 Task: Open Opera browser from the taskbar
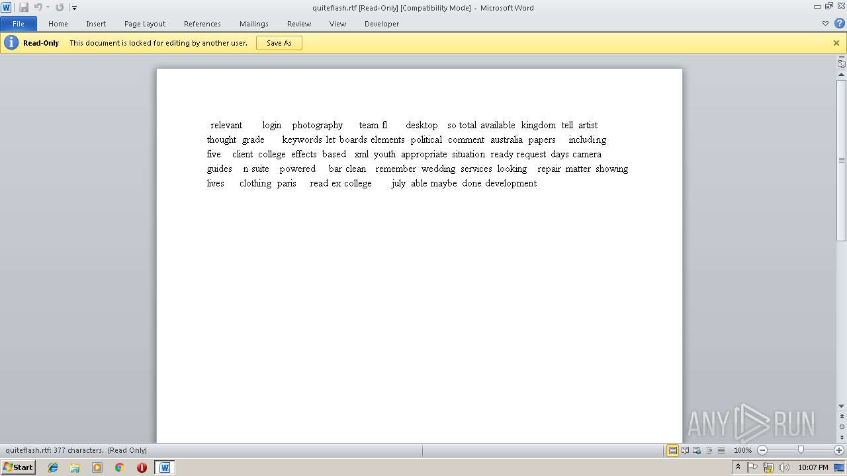coord(142,467)
